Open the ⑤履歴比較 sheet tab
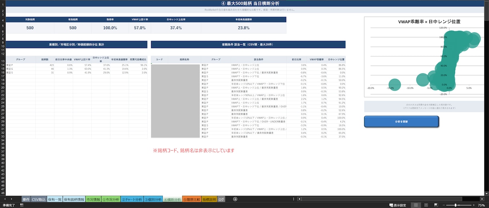The image size is (489, 208). click(x=192, y=199)
